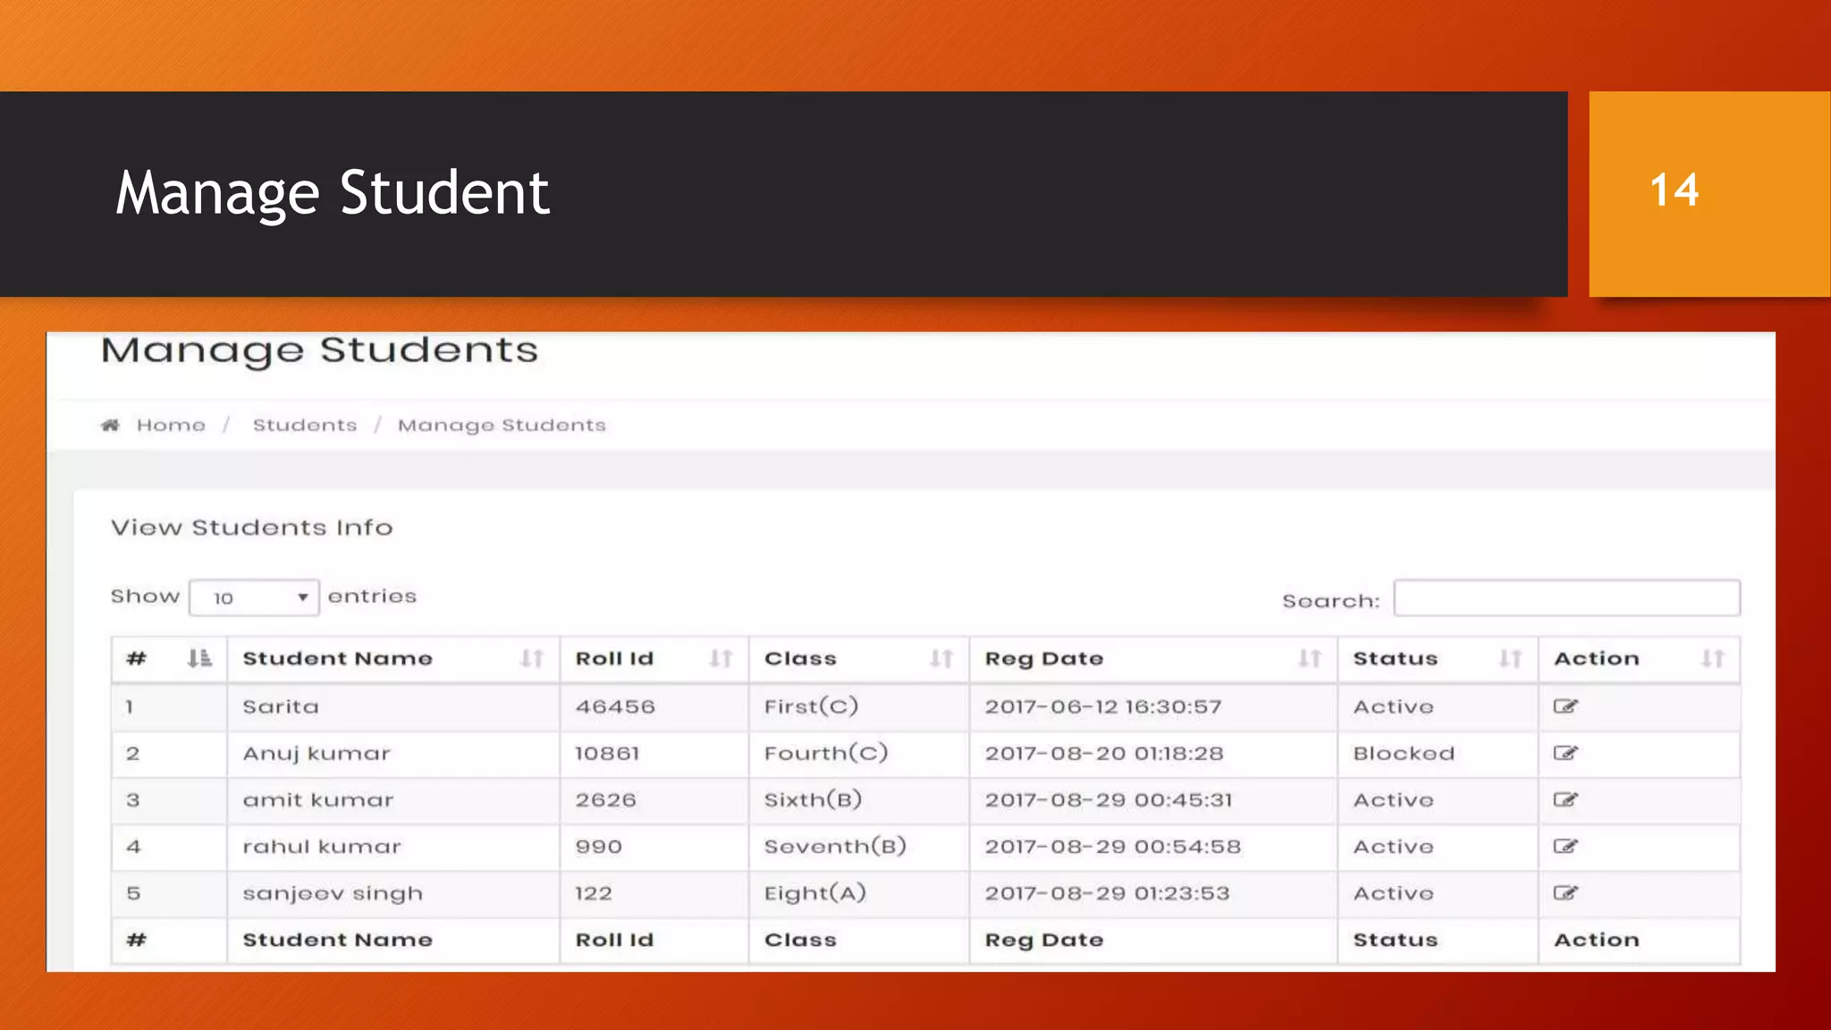Click reg date '2017-08-29 01:23:53'
Screen dimensions: 1831x1030
(1107, 892)
